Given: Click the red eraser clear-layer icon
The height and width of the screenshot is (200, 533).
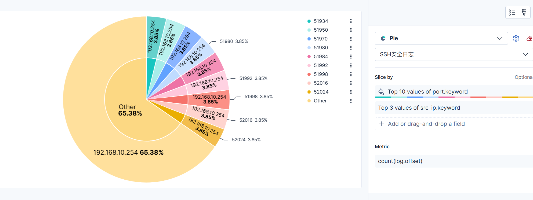Looking at the screenshot, I should 530,38.
